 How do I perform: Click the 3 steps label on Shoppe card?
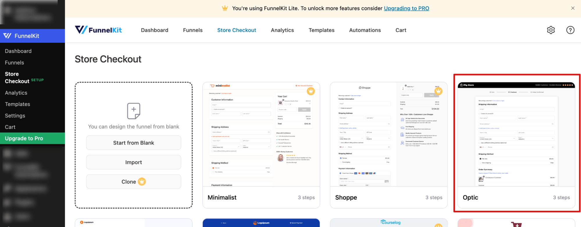(x=434, y=197)
